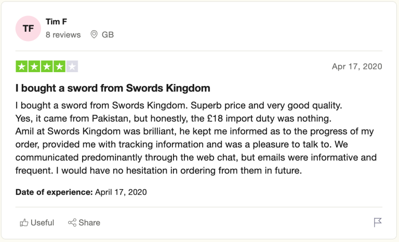The width and height of the screenshot is (399, 242).
Task: Click the Date of experience label
Action: 54,192
